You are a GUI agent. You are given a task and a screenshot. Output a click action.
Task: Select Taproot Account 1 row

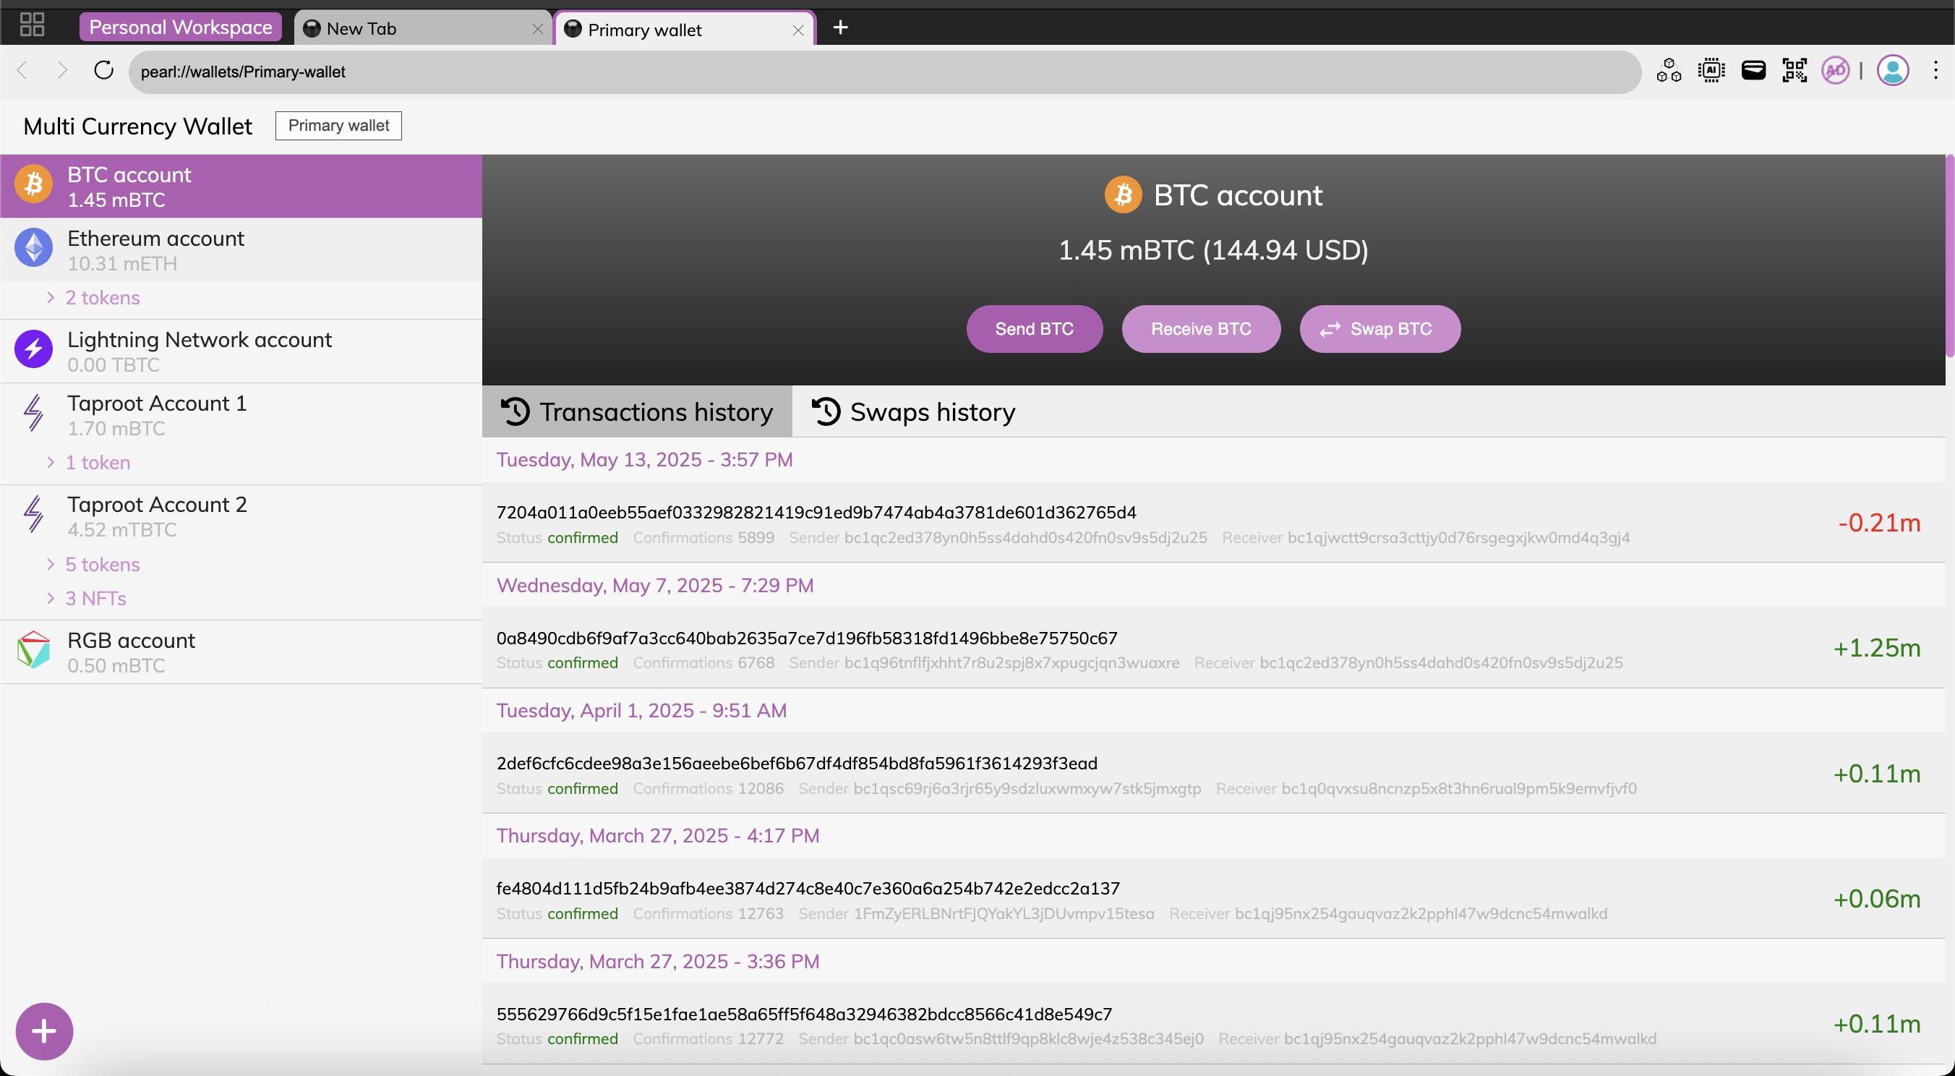coord(241,415)
